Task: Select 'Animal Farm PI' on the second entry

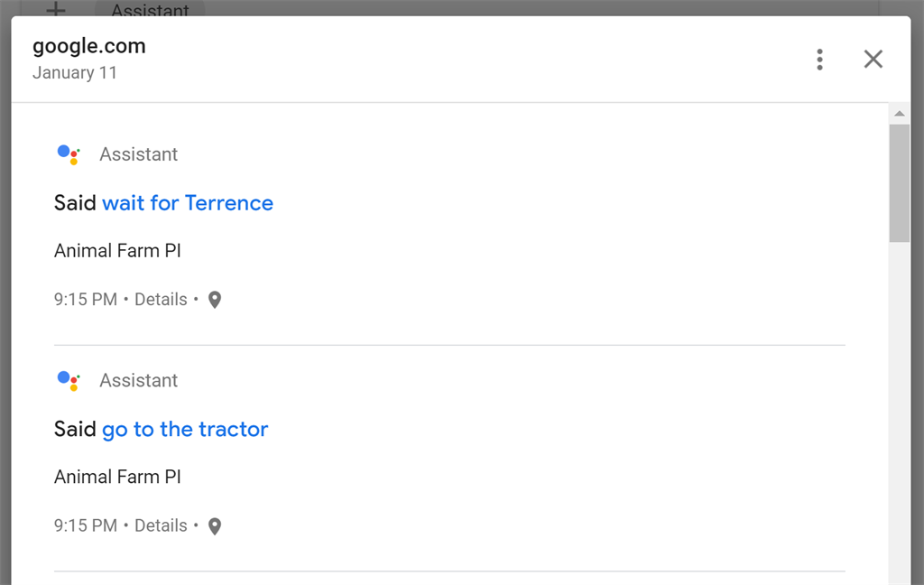Action: [117, 476]
